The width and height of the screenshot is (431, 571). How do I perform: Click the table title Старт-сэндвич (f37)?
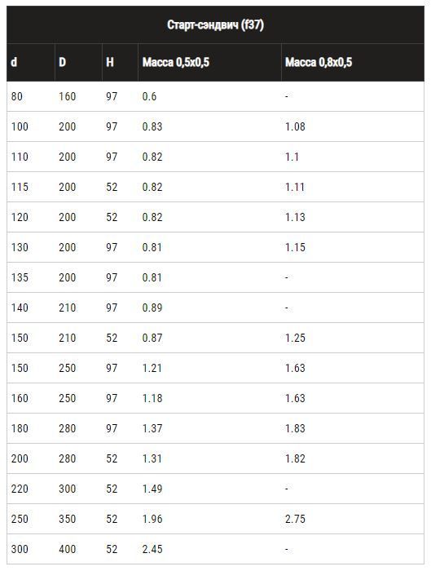pos(215,25)
